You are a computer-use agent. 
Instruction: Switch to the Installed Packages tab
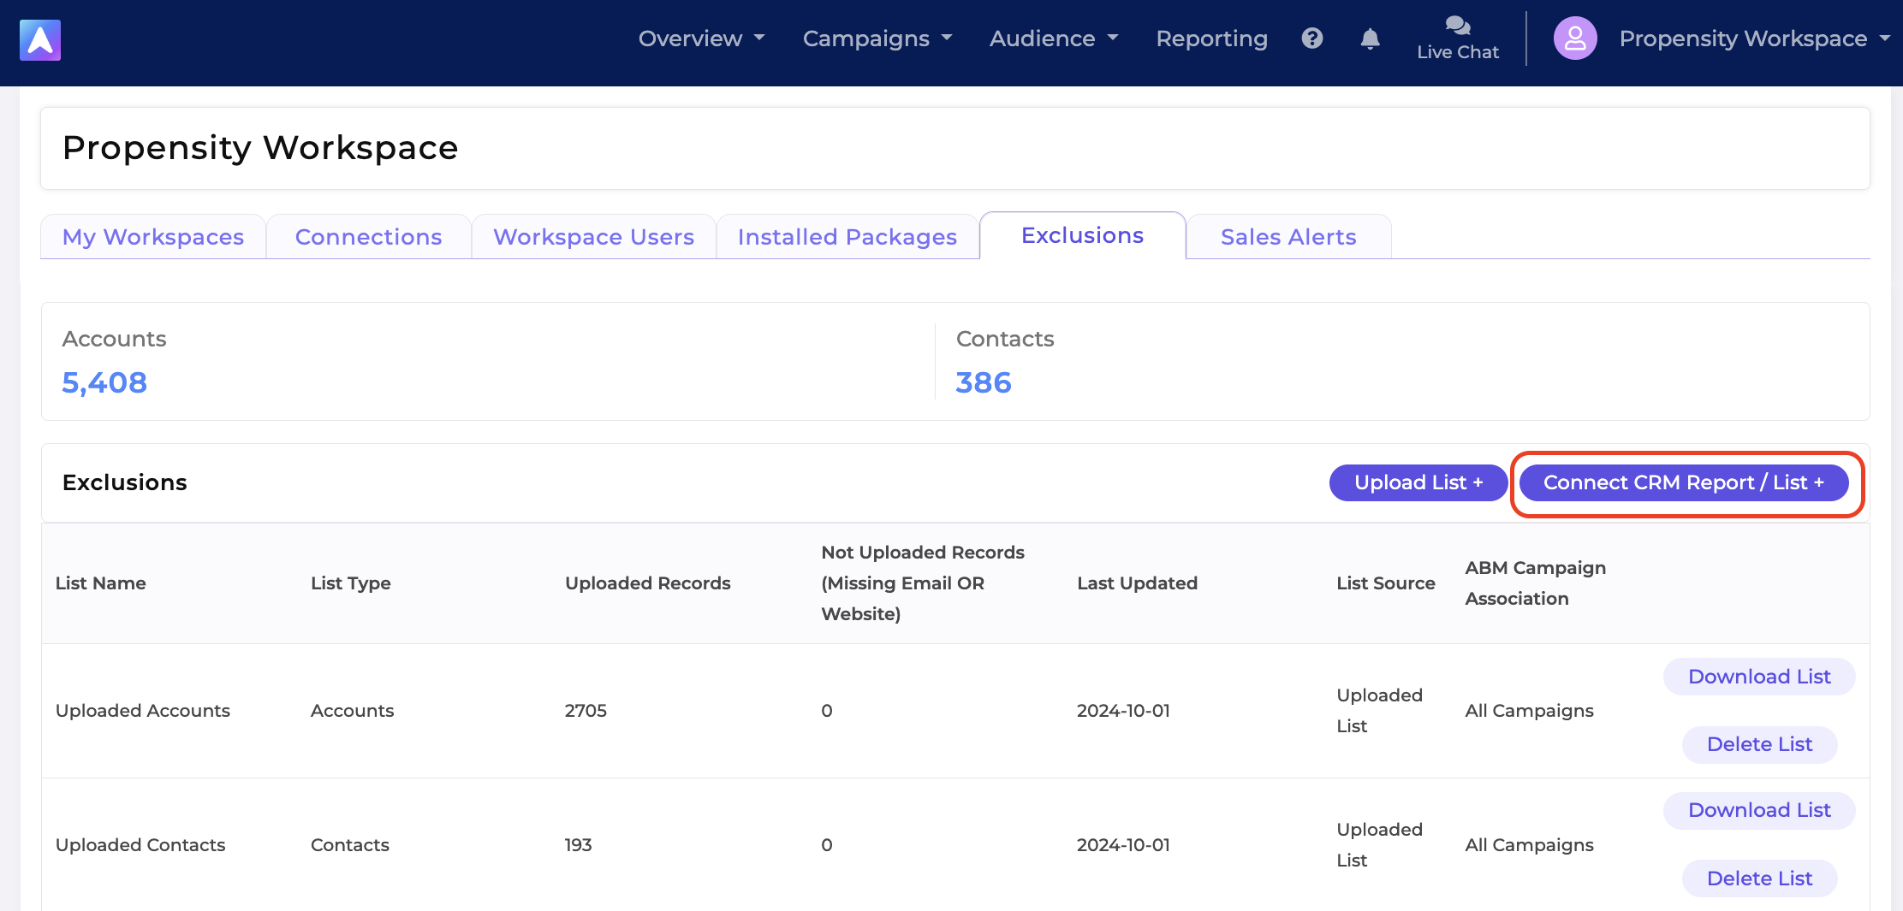pos(847,237)
